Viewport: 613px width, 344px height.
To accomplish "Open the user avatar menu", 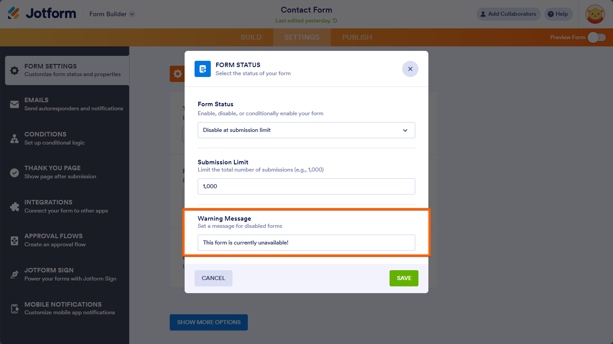I will point(595,14).
